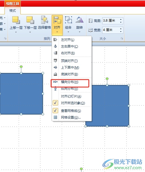The image size is (145, 172).
Task: Click left rectangle's green rotation handle
Action: tap(21, 67)
